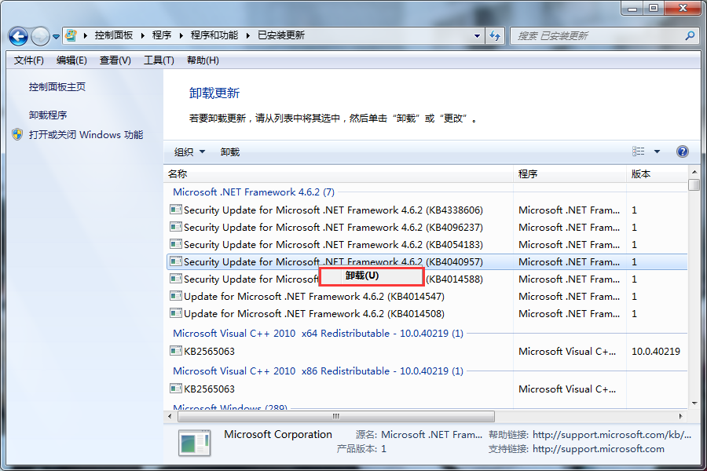Open the address bar history dropdown
This screenshot has width=707, height=471.
click(x=477, y=35)
